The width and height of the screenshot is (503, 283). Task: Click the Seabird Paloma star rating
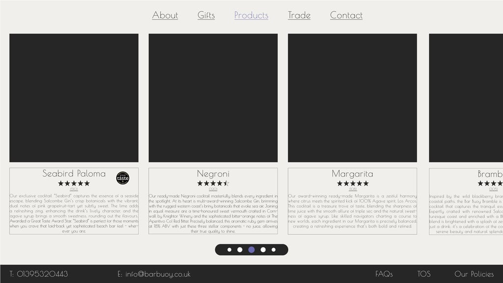click(x=74, y=184)
